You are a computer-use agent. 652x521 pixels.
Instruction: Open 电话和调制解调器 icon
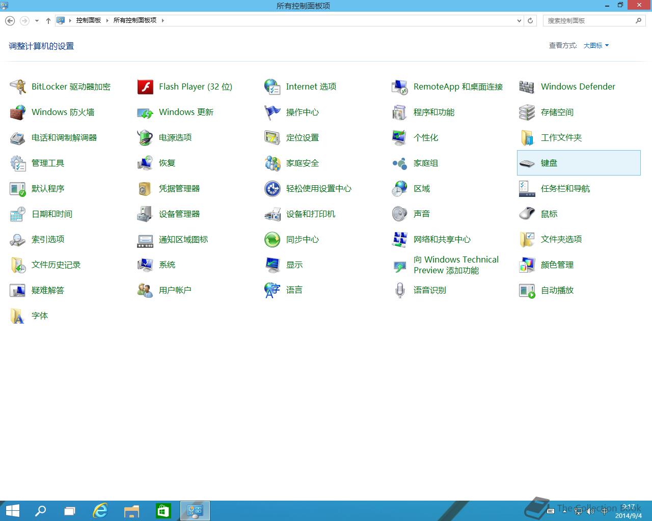coord(18,137)
